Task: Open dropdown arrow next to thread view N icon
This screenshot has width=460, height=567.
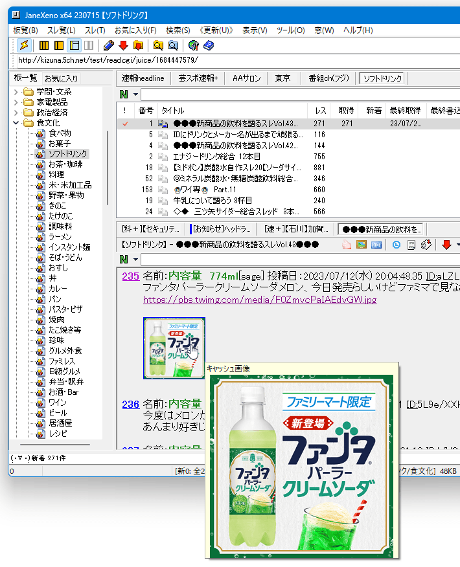Action: point(135,260)
